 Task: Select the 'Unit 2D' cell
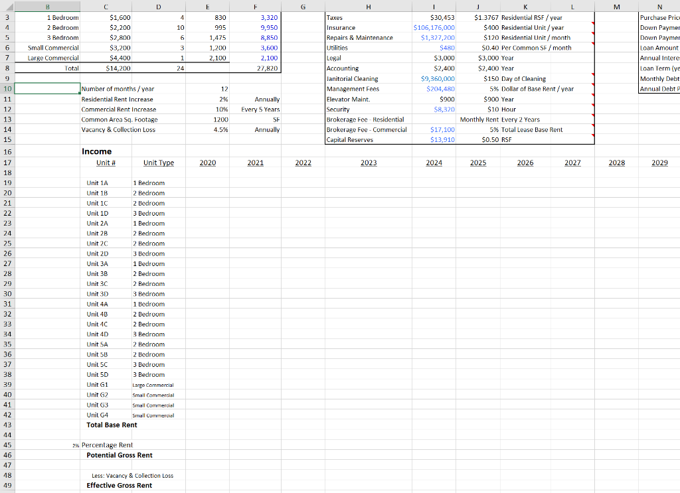[106, 254]
